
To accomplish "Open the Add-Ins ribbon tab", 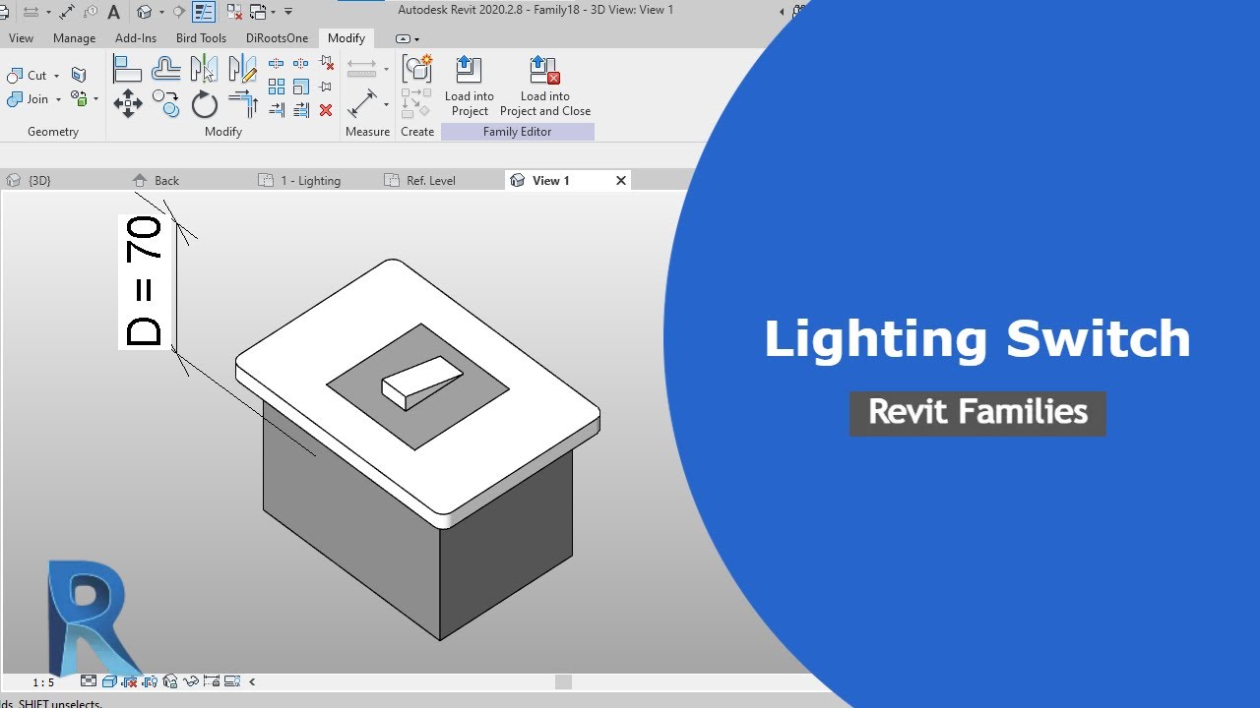I will (136, 38).
